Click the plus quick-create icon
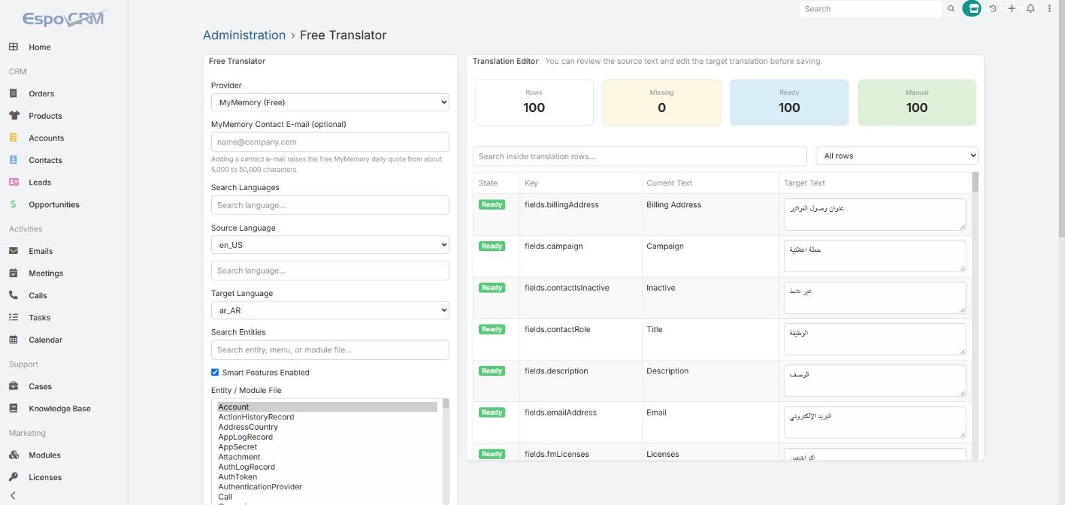The height and width of the screenshot is (505, 1065). coord(1011,9)
